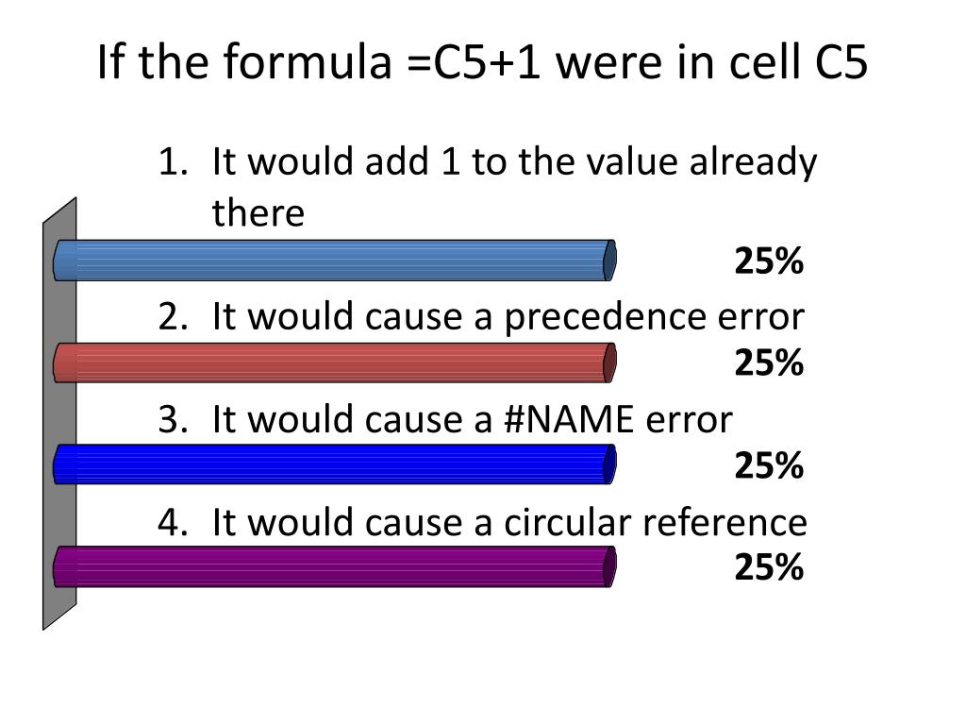This screenshot has height=725, width=966.
Task: Click the number 1. list marker
Action: (173, 161)
